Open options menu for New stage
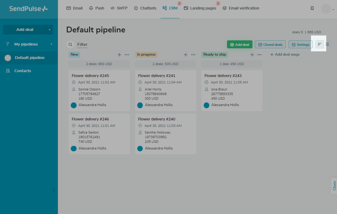Viewport: 337px width, 214px height. pyautogui.click(x=127, y=55)
